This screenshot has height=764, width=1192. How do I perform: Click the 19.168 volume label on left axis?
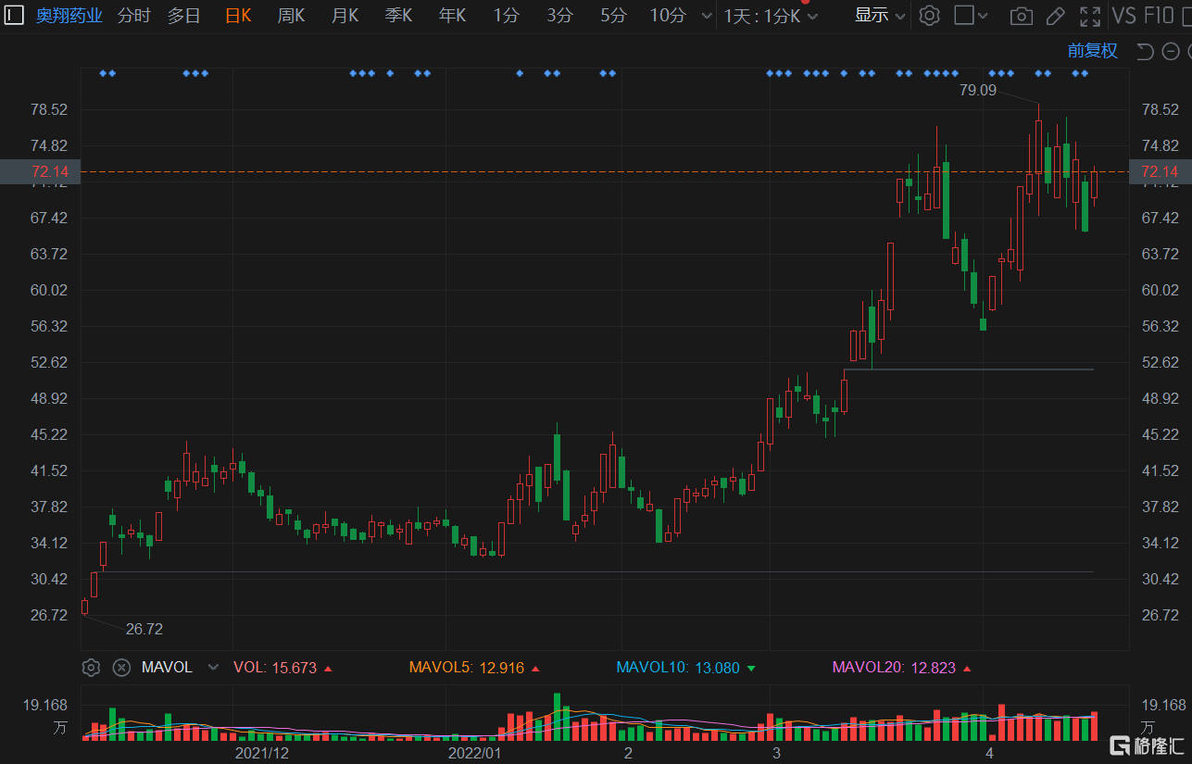47,705
